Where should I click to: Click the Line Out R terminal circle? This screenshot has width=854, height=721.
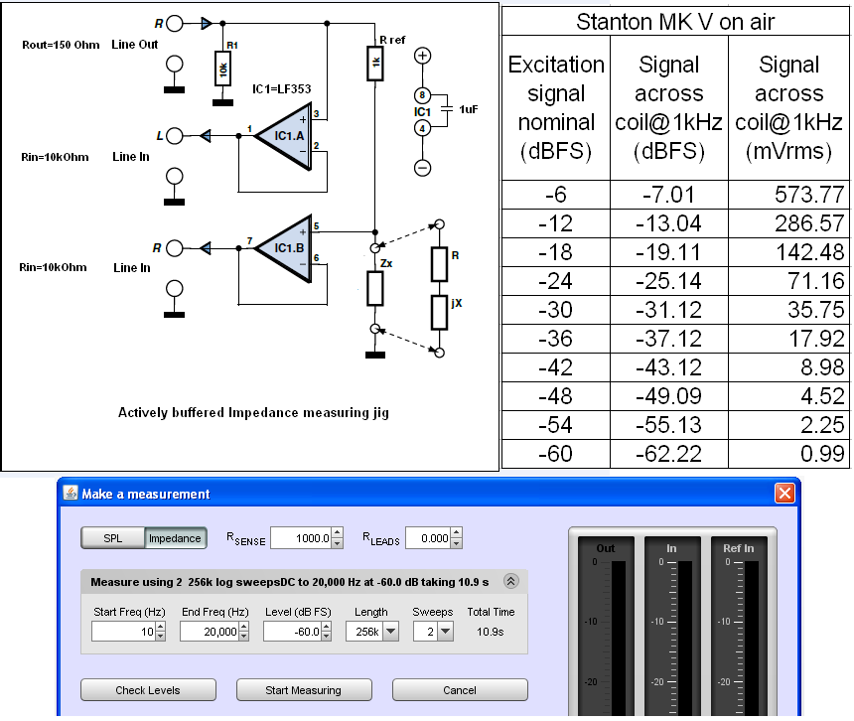(x=175, y=24)
